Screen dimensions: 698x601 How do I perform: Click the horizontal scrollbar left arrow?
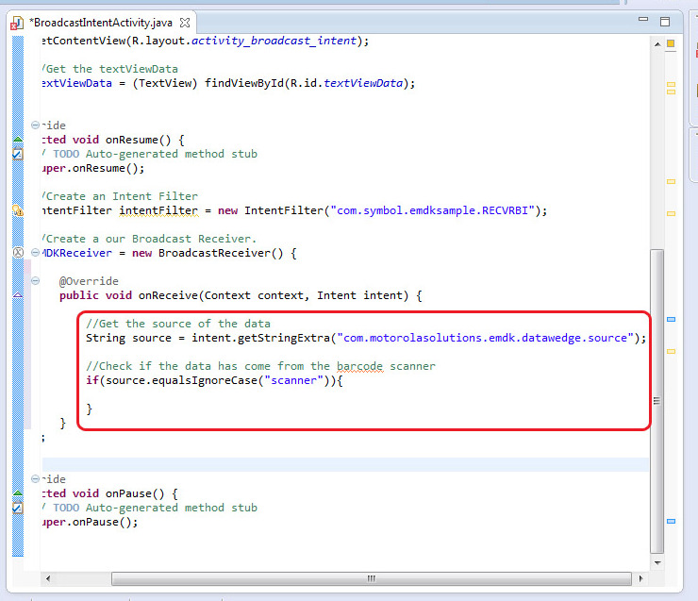49,578
